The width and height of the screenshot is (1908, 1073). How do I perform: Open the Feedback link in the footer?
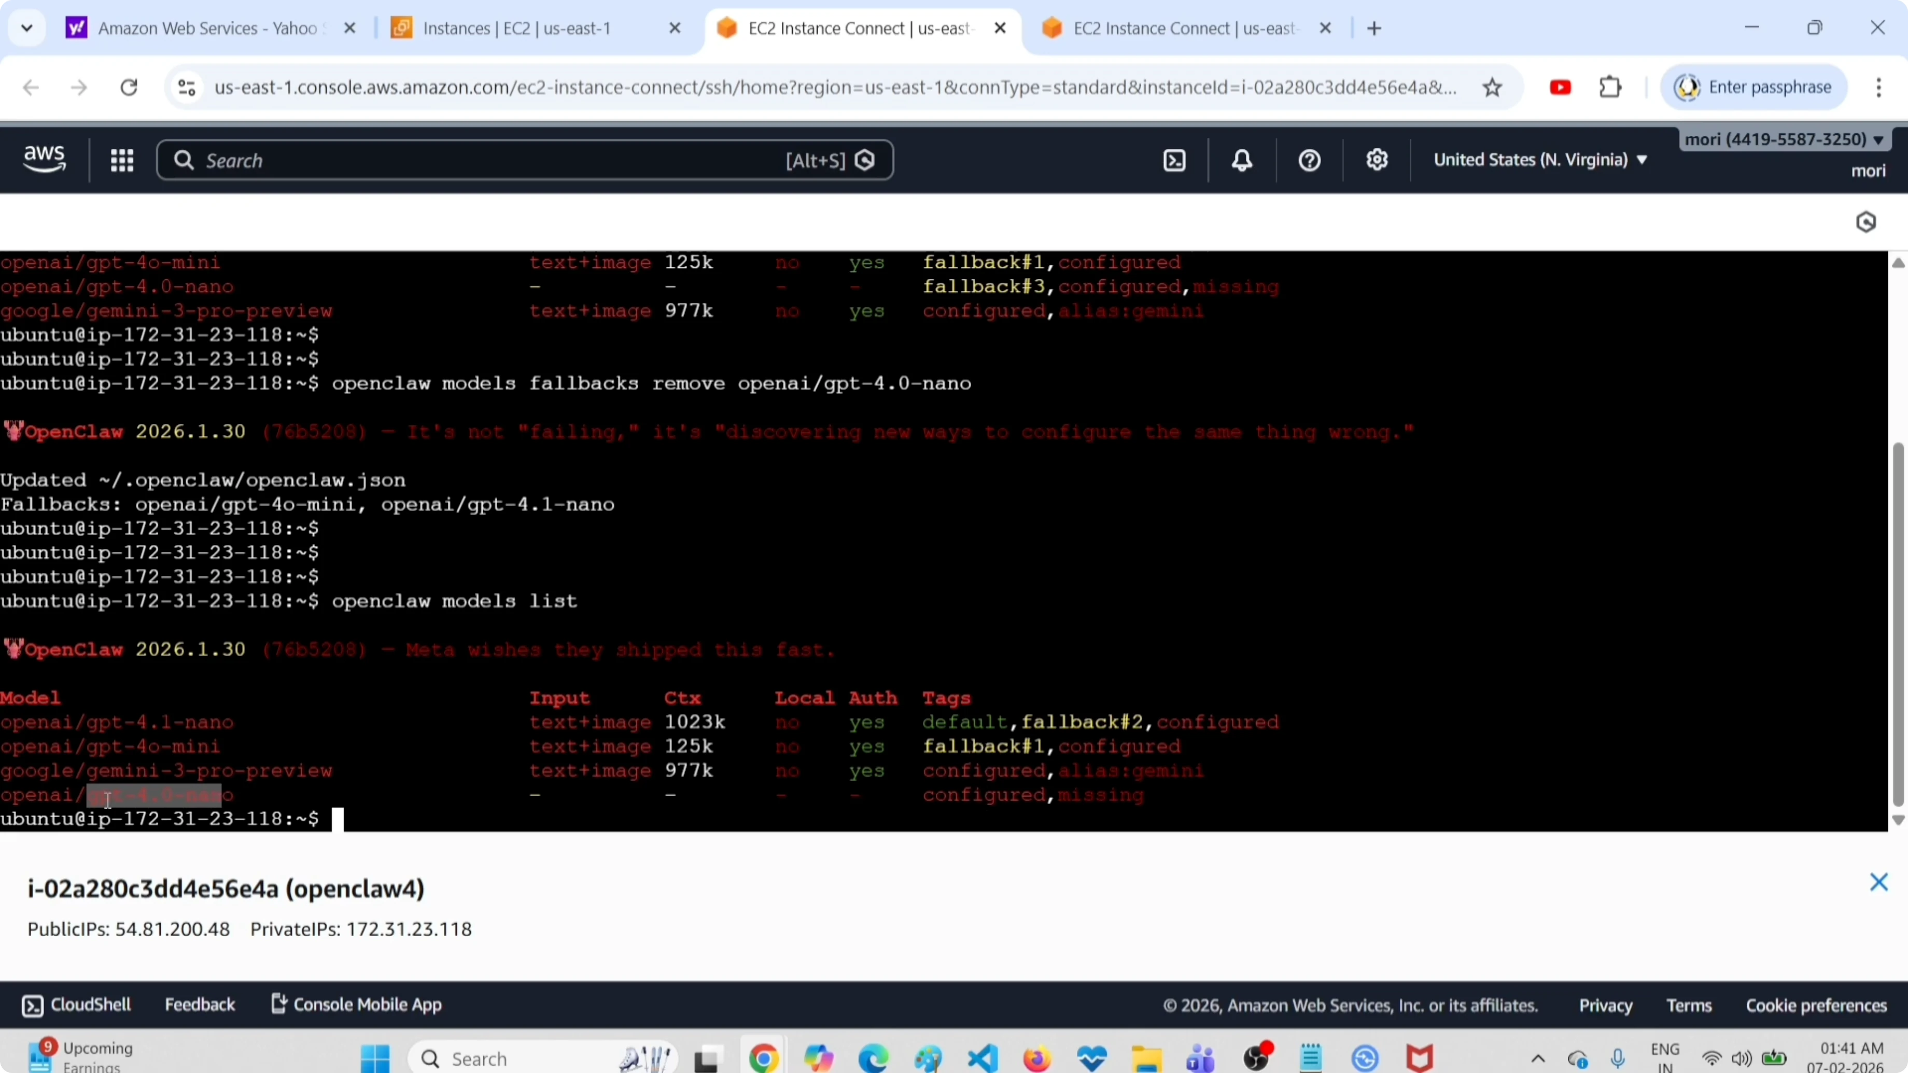point(199,1005)
